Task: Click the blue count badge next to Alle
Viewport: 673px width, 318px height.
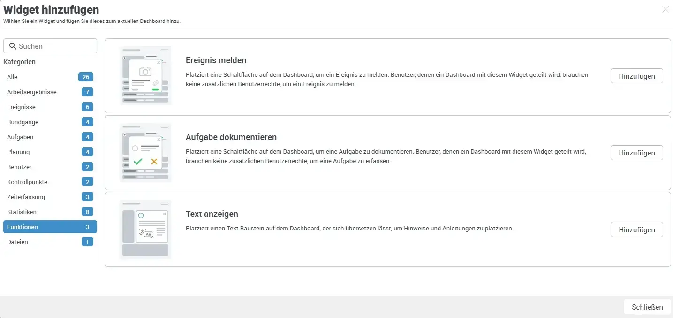Action: [x=87, y=77]
